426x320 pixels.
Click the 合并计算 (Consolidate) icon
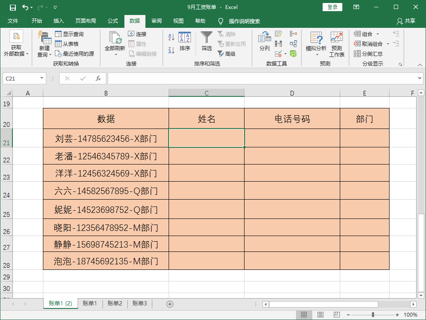[x=293, y=33]
